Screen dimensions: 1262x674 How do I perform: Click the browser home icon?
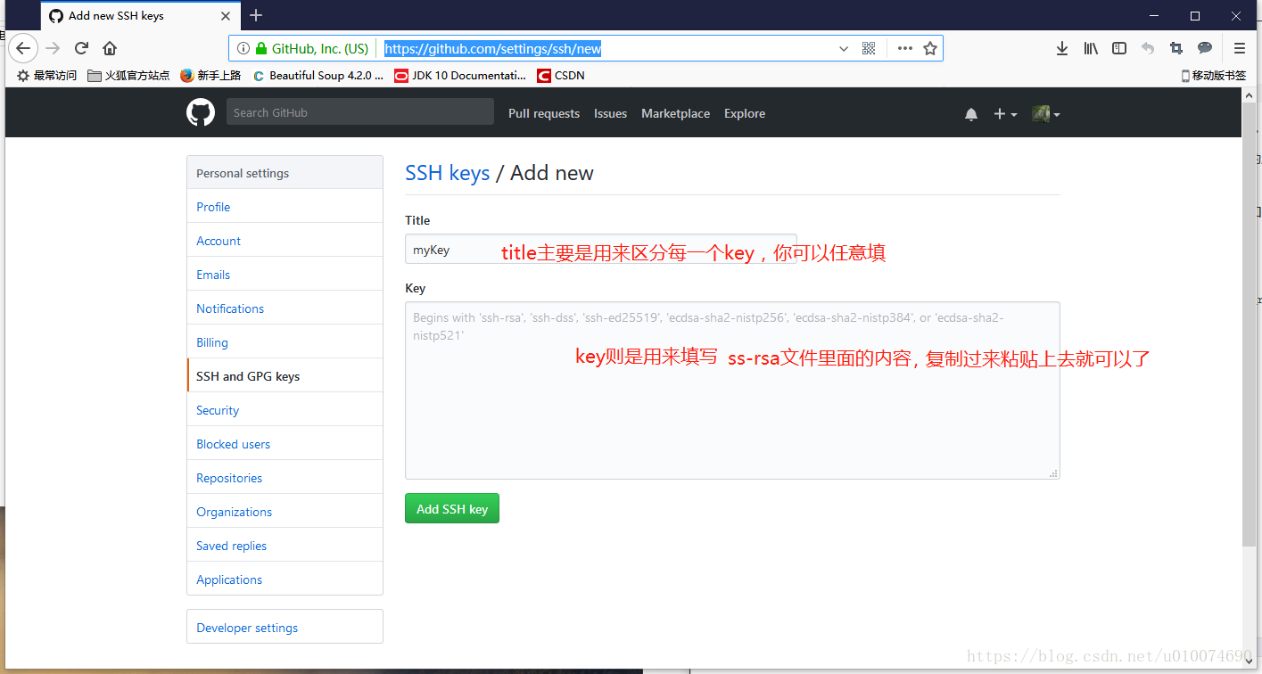coord(110,48)
